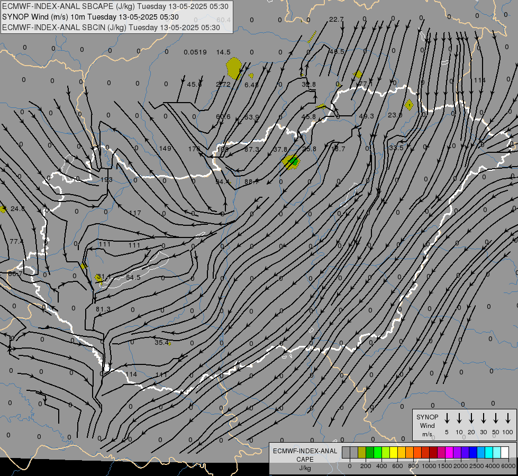Pick the cyan CAPE legend swatch
This screenshot has width=518, height=476.
click(488, 452)
